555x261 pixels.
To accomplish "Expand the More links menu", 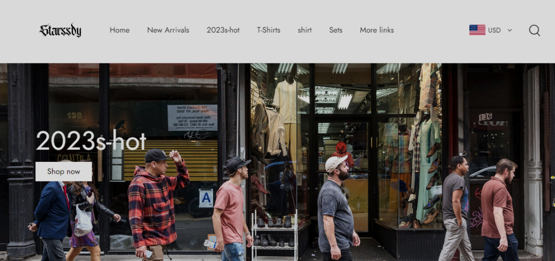I will coord(377,30).
